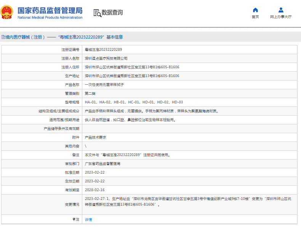The image size is (301, 227).
Task: Click 国家药品监督管理局 site title
Action: pyautogui.click(x=50, y=11)
